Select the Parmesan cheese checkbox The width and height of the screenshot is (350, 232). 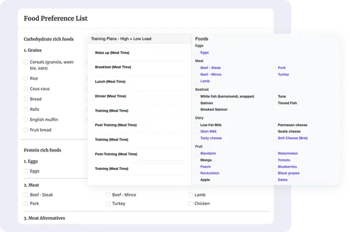click(x=275, y=125)
